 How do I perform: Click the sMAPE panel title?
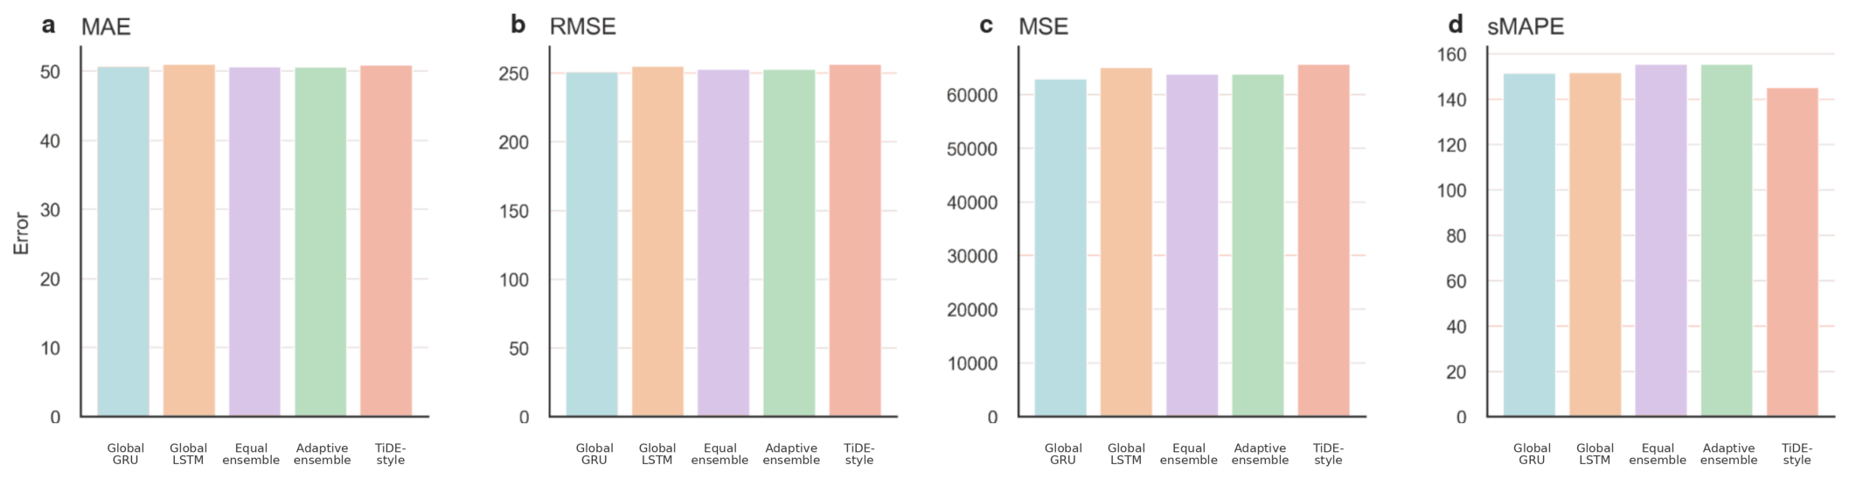1526,27
